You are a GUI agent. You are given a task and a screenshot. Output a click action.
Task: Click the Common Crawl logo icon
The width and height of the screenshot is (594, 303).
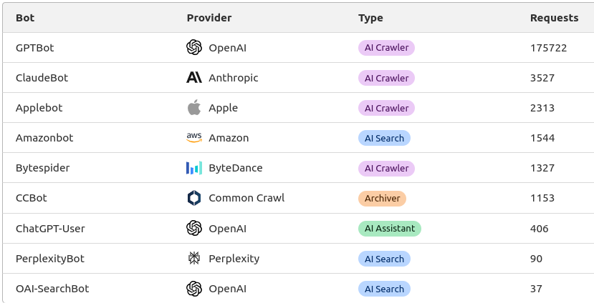click(x=193, y=198)
